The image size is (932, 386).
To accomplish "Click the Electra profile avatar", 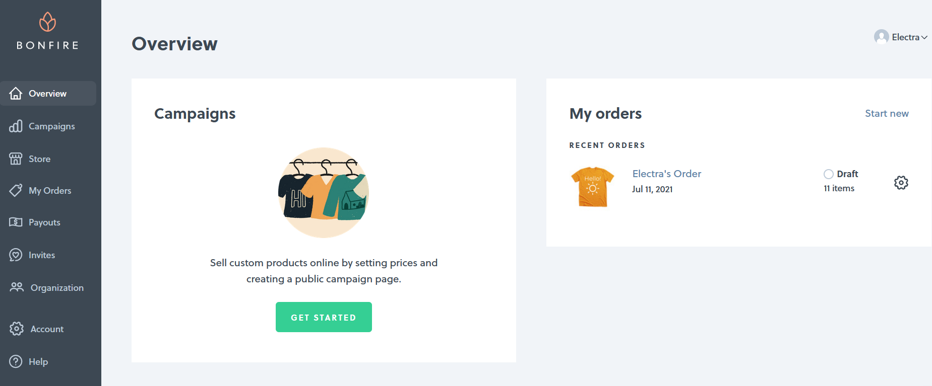I will [881, 37].
